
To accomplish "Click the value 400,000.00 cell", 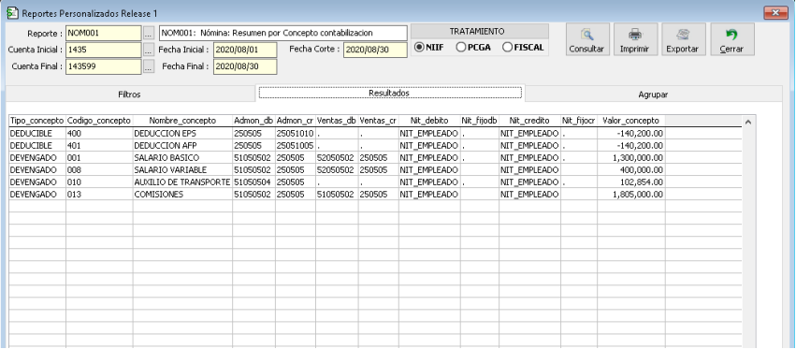I will 631,169.
